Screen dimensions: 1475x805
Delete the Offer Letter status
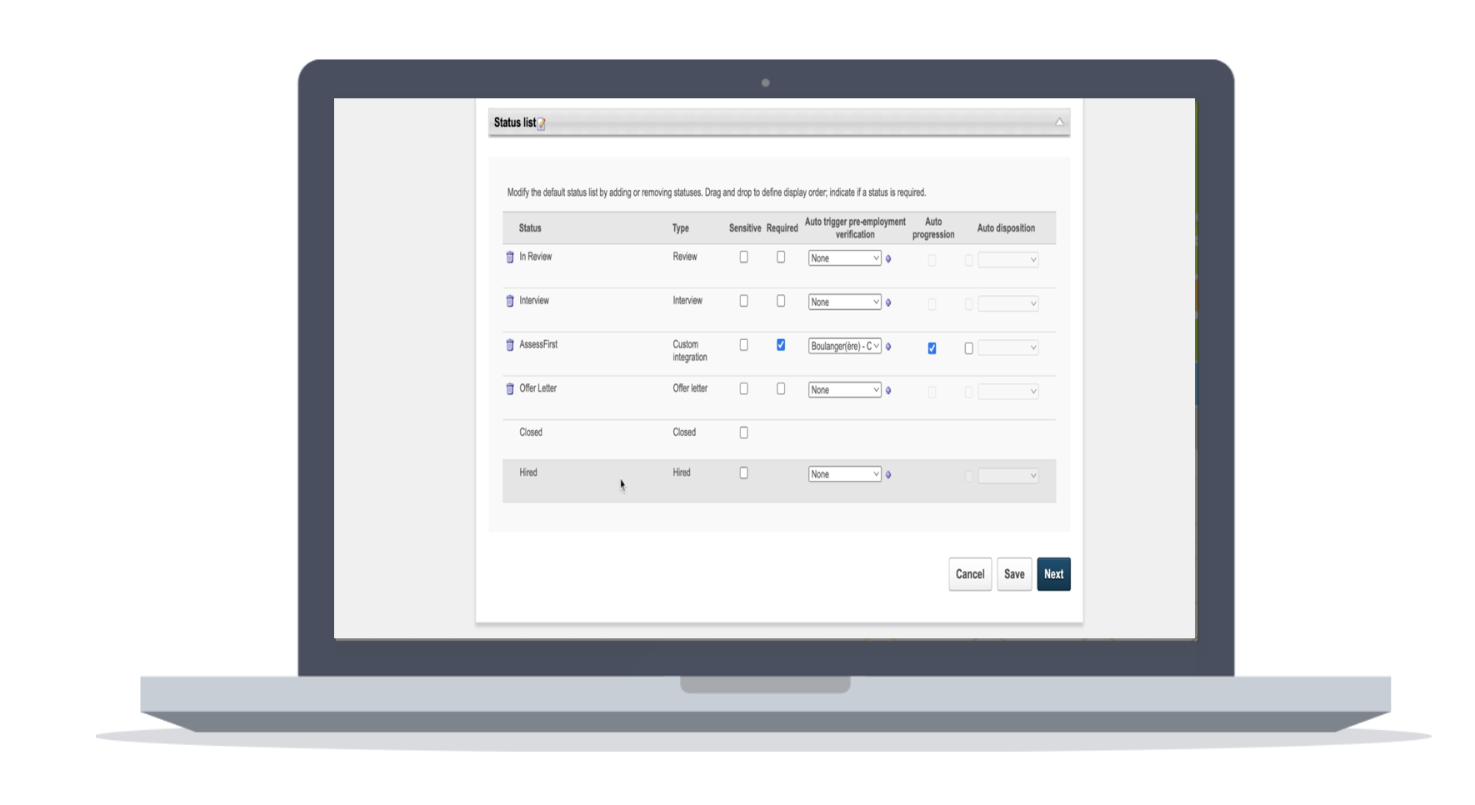(x=510, y=389)
